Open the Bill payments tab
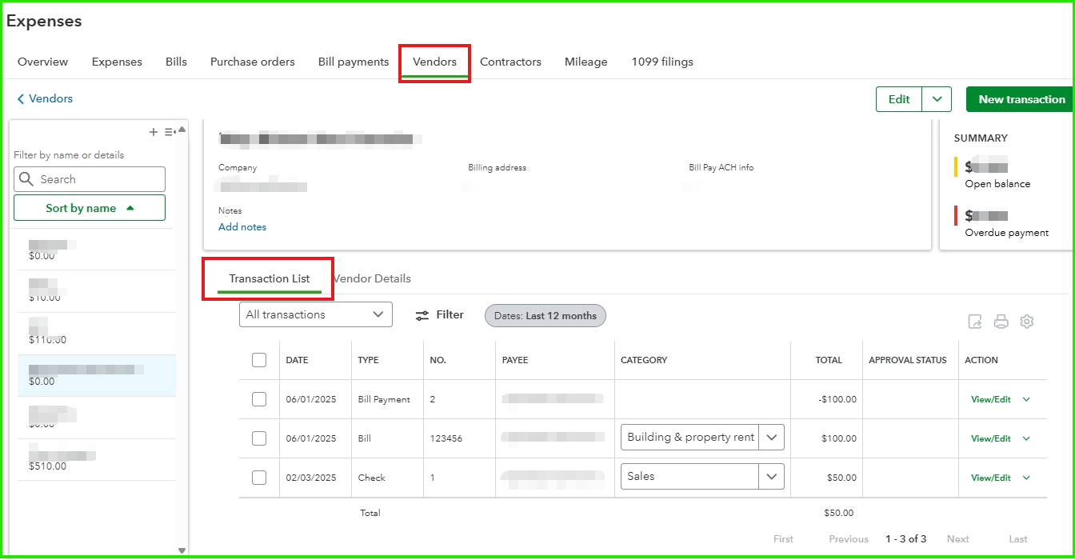The width and height of the screenshot is (1075, 560). click(x=354, y=62)
